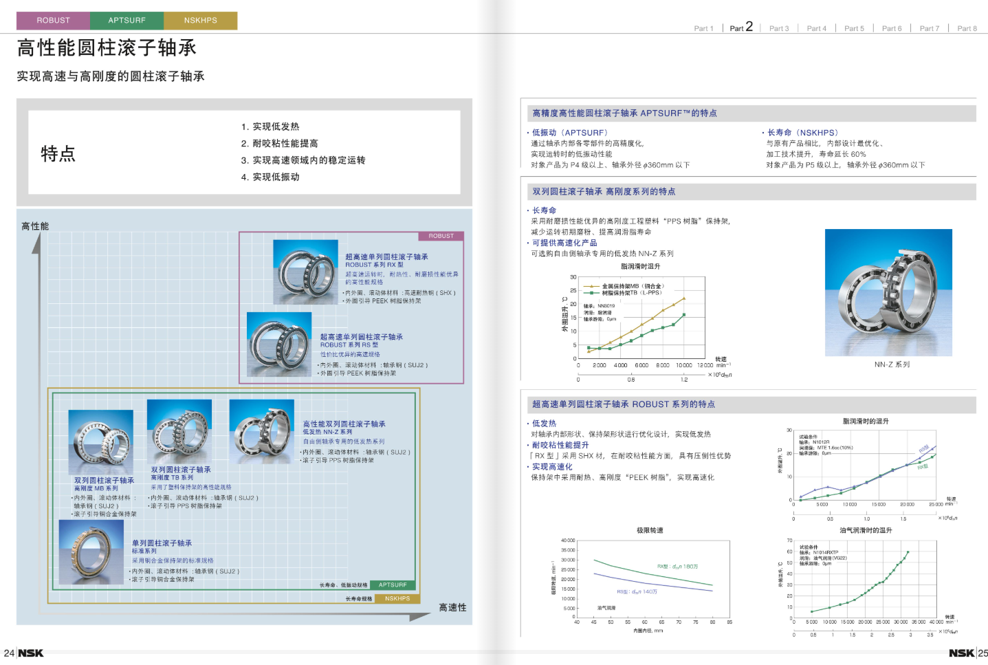Click the 金属保持架MB legend entry
Screen dimensions: 988x665
624,286
